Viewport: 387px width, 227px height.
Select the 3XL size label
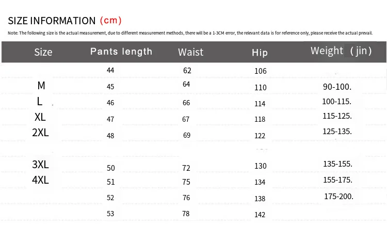click(40, 165)
